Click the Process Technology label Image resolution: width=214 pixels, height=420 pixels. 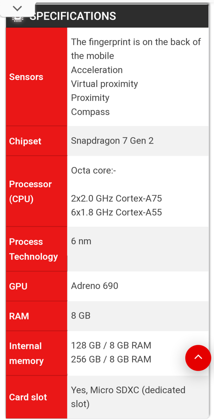[33, 249]
